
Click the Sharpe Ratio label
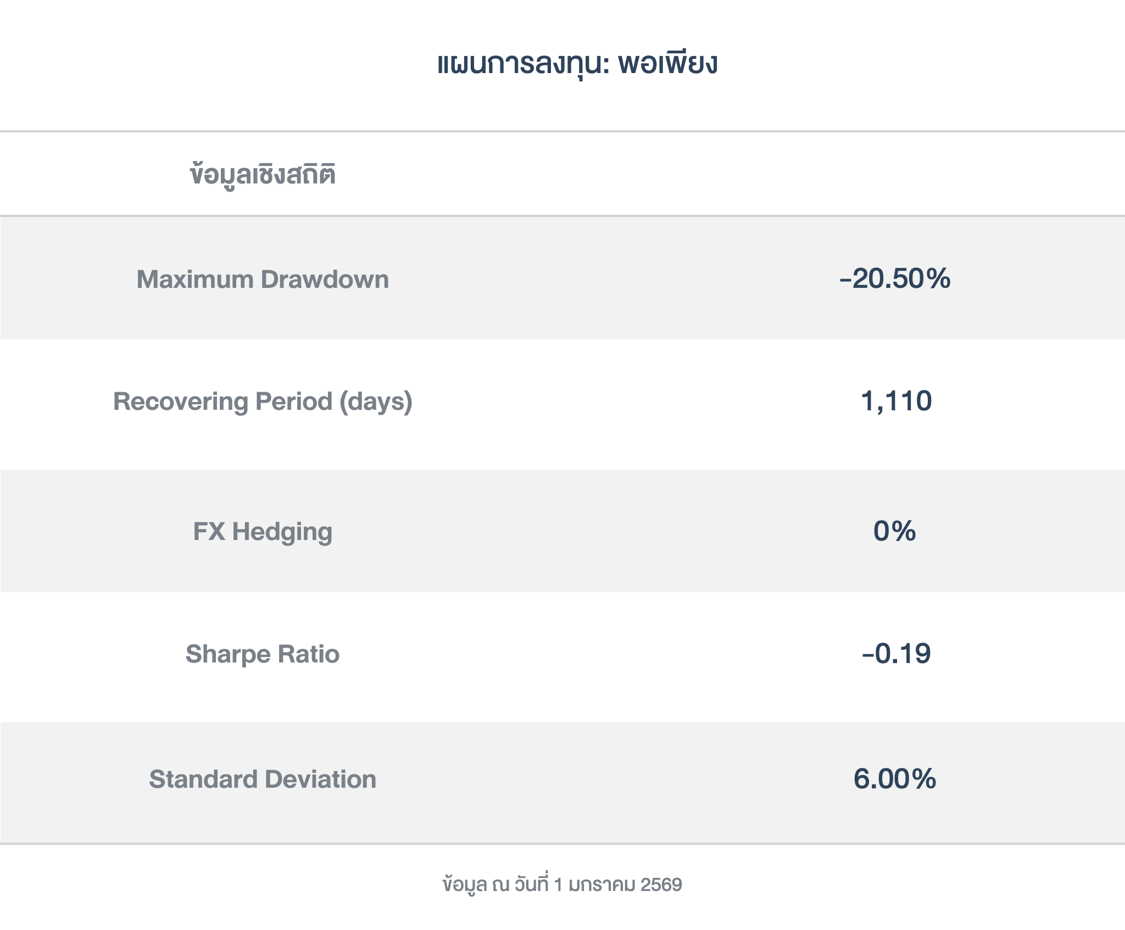click(263, 654)
